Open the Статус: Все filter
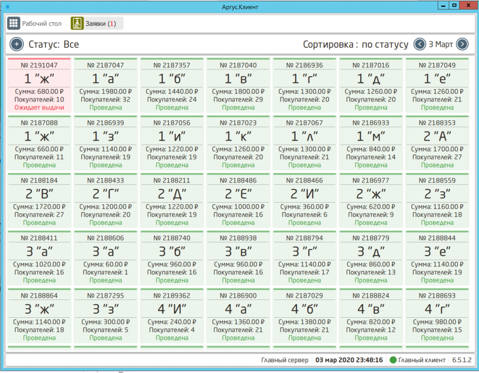Viewport: 479px width, 373px height. point(54,44)
